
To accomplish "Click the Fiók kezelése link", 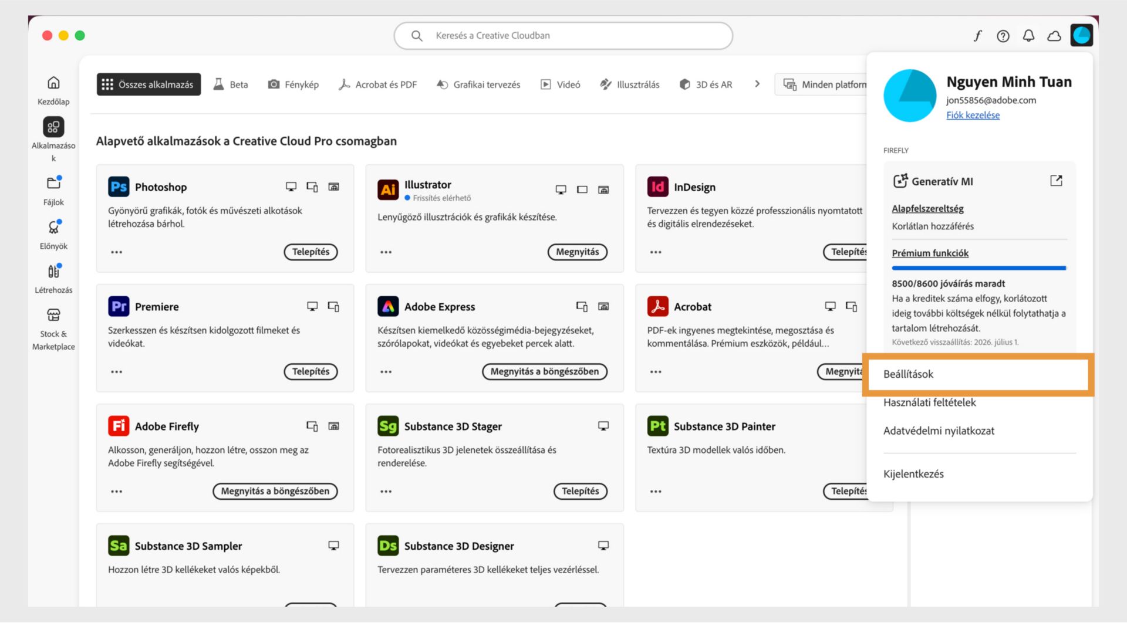I will (973, 115).
